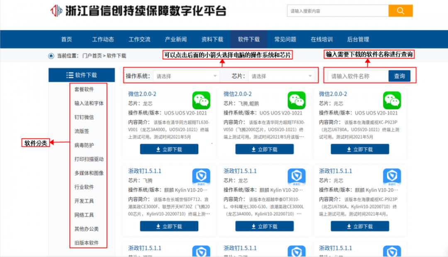Screen dimensions: 448x257
Task: Download 浙政钉1.5.1.1 for 兆芯 chip
Action: point(360,226)
